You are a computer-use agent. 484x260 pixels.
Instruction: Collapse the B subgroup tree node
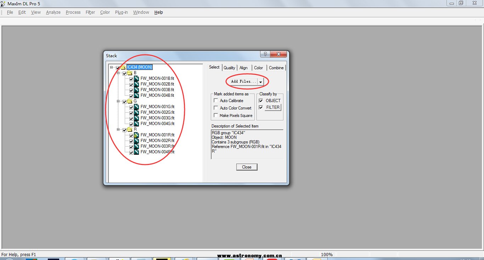118,73
